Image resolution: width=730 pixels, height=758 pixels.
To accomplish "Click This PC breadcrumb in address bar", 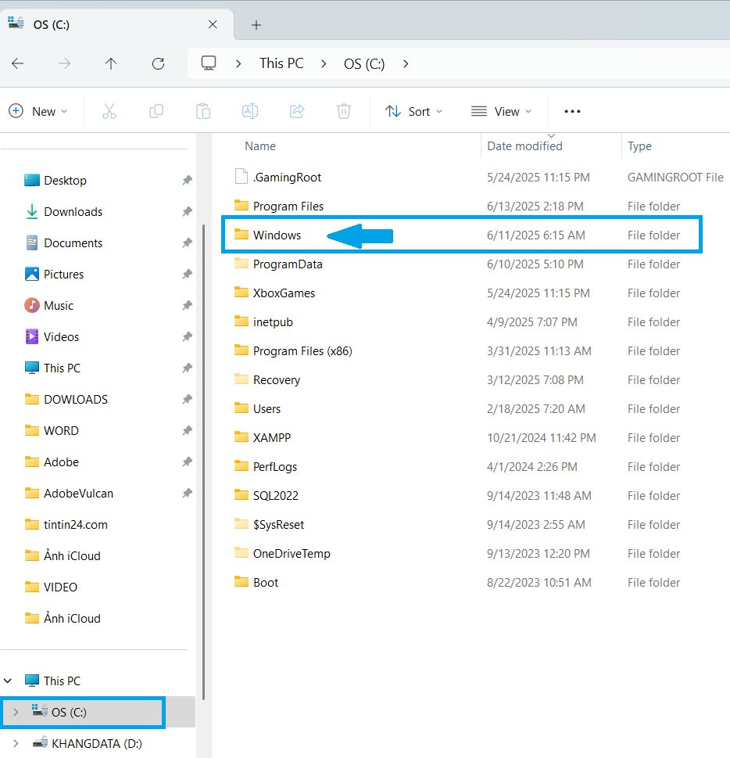I will click(x=281, y=64).
